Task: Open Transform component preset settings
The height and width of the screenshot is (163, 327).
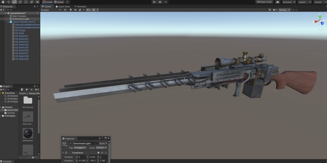Action: click(x=102, y=152)
